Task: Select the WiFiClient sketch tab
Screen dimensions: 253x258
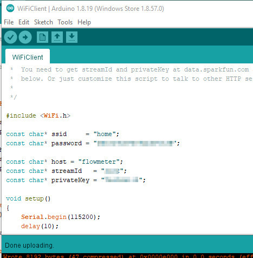Action: pos(28,57)
